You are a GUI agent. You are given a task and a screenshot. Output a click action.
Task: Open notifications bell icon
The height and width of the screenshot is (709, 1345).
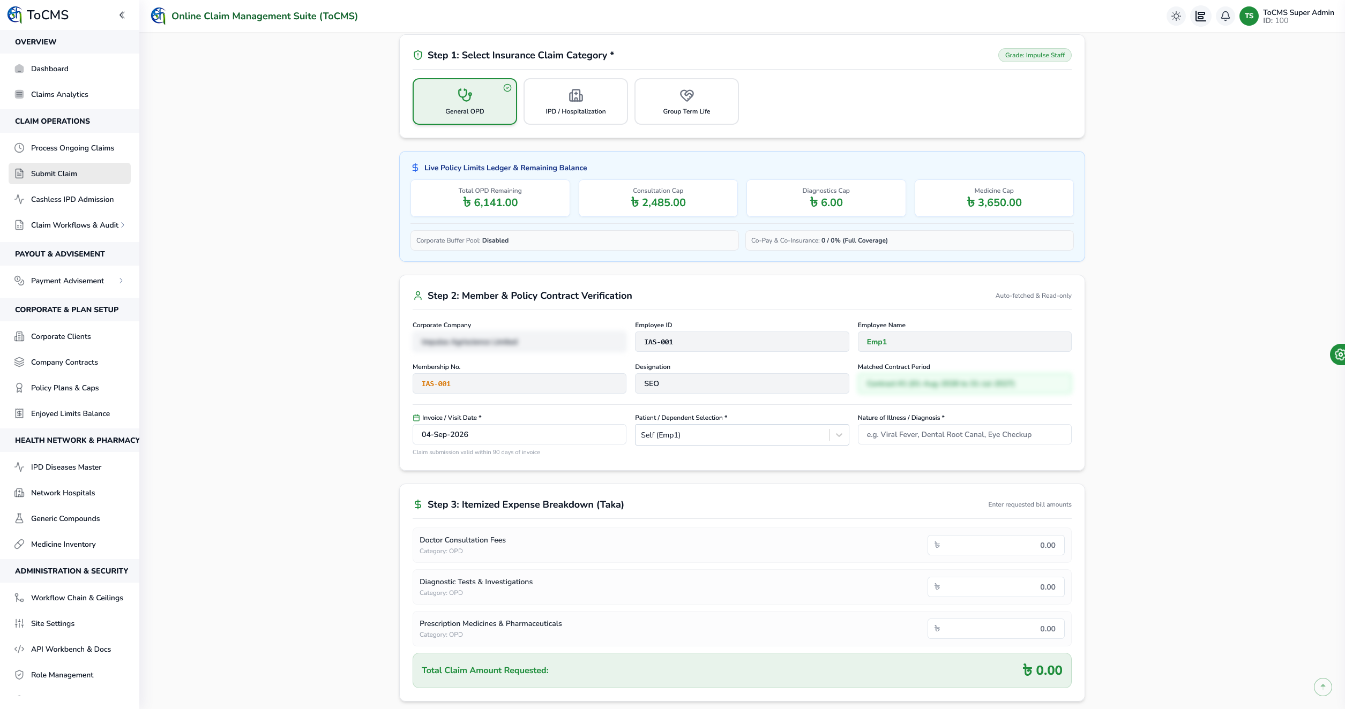pos(1225,16)
